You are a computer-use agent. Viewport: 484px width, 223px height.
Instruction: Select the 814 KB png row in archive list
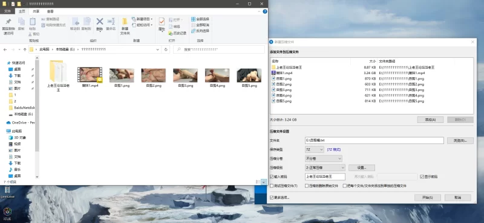coord(371,101)
